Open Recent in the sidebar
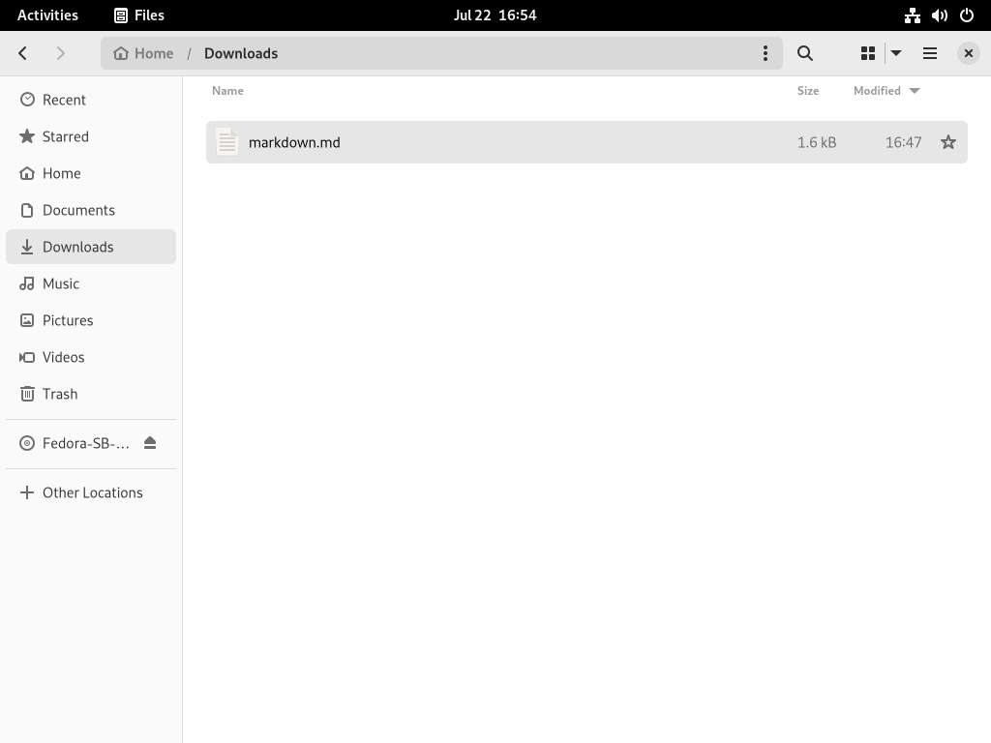The width and height of the screenshot is (991, 743). 91,100
